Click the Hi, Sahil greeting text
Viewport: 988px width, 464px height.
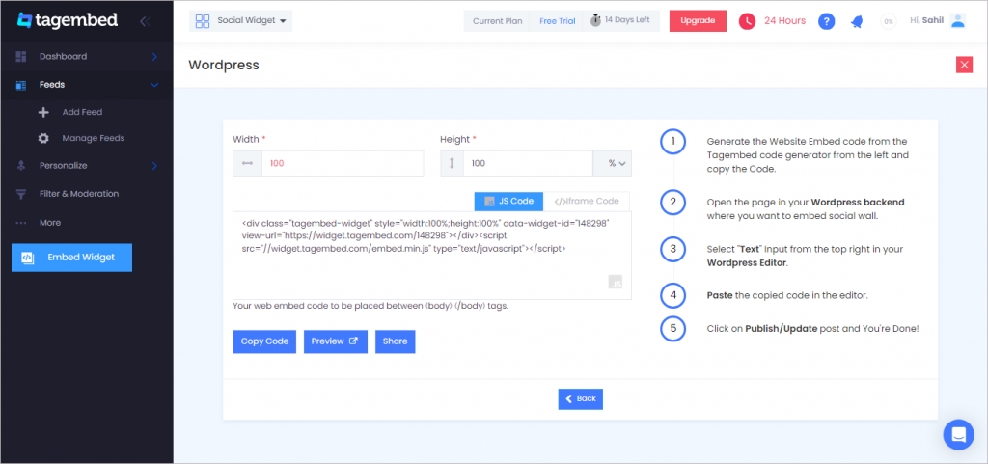pyautogui.click(x=927, y=21)
